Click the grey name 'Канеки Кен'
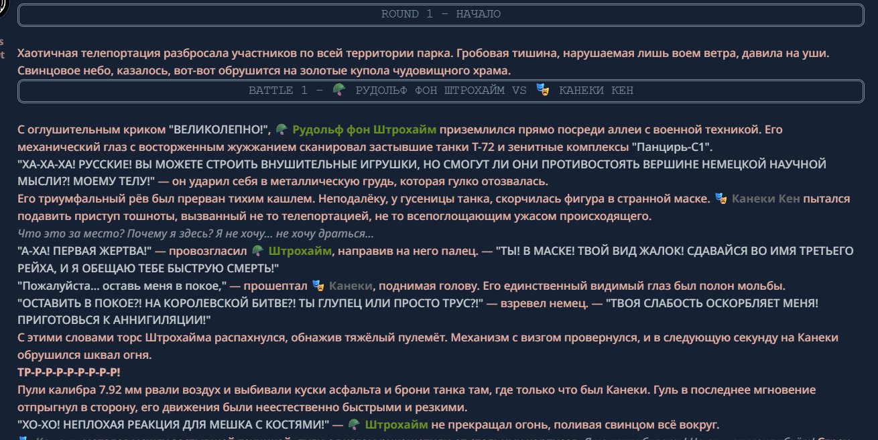Image resolution: width=878 pixels, height=440 pixels. 766,199
